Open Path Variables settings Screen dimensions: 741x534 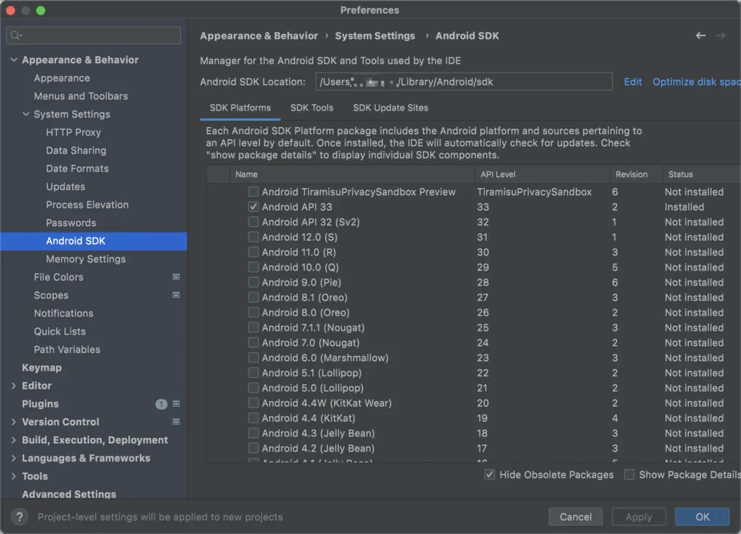pos(67,349)
